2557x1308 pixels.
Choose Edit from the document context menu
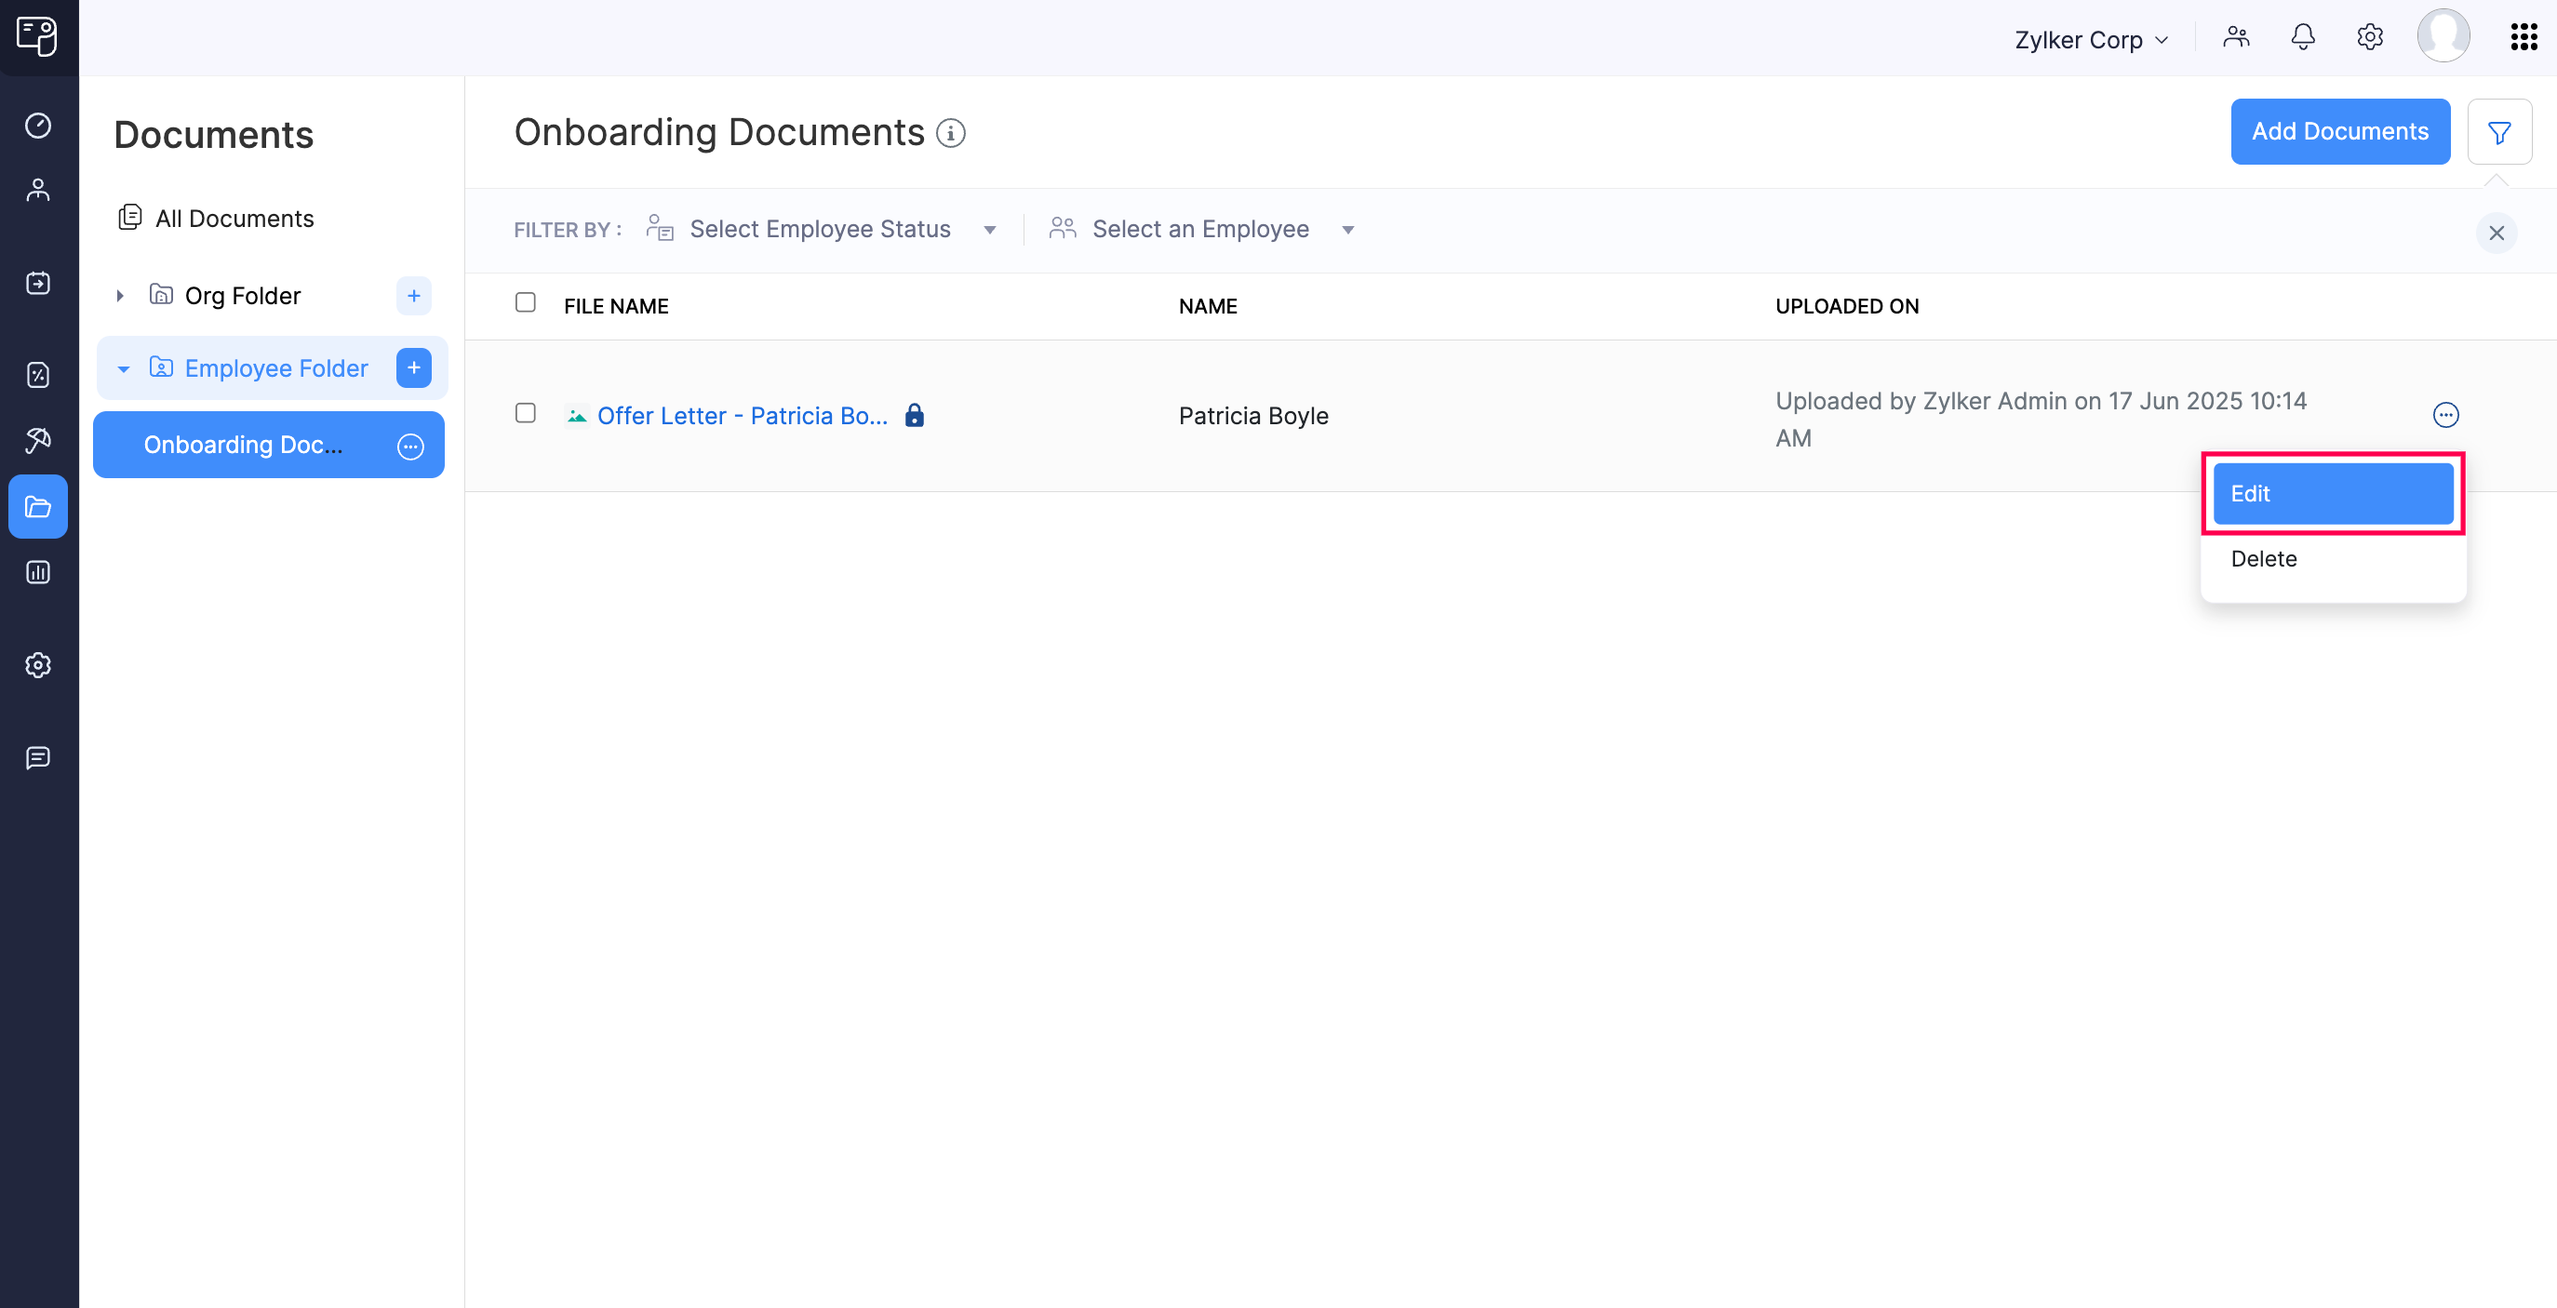pyautogui.click(x=2333, y=493)
